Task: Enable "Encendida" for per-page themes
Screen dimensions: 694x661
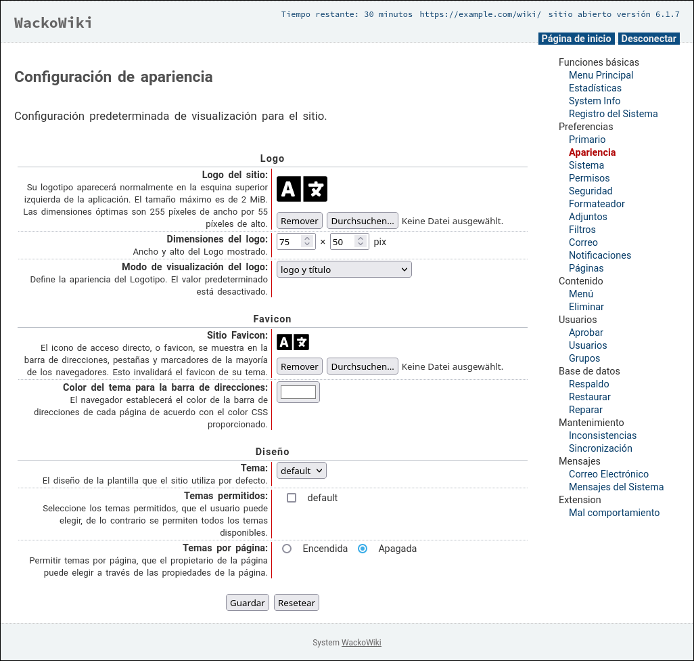Action: [287, 549]
